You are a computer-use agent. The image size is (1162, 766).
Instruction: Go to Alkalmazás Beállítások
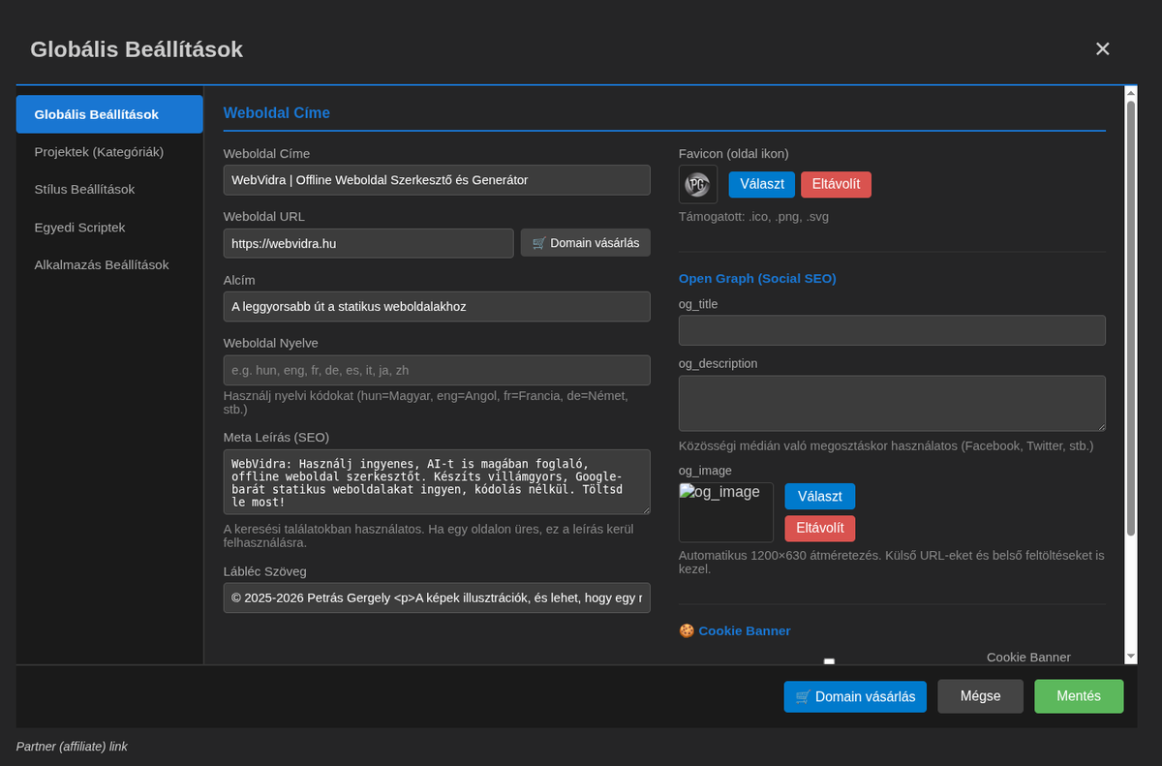coord(102,265)
